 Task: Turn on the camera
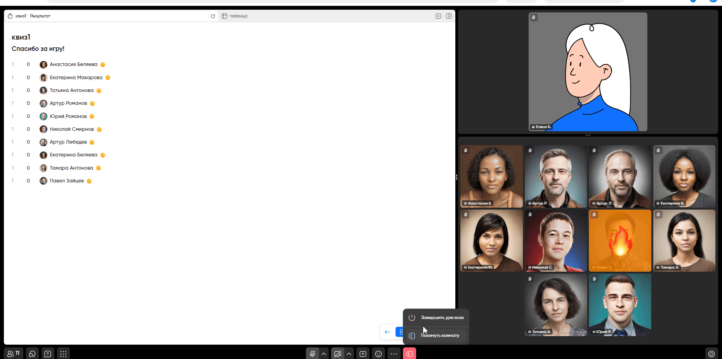click(x=338, y=354)
